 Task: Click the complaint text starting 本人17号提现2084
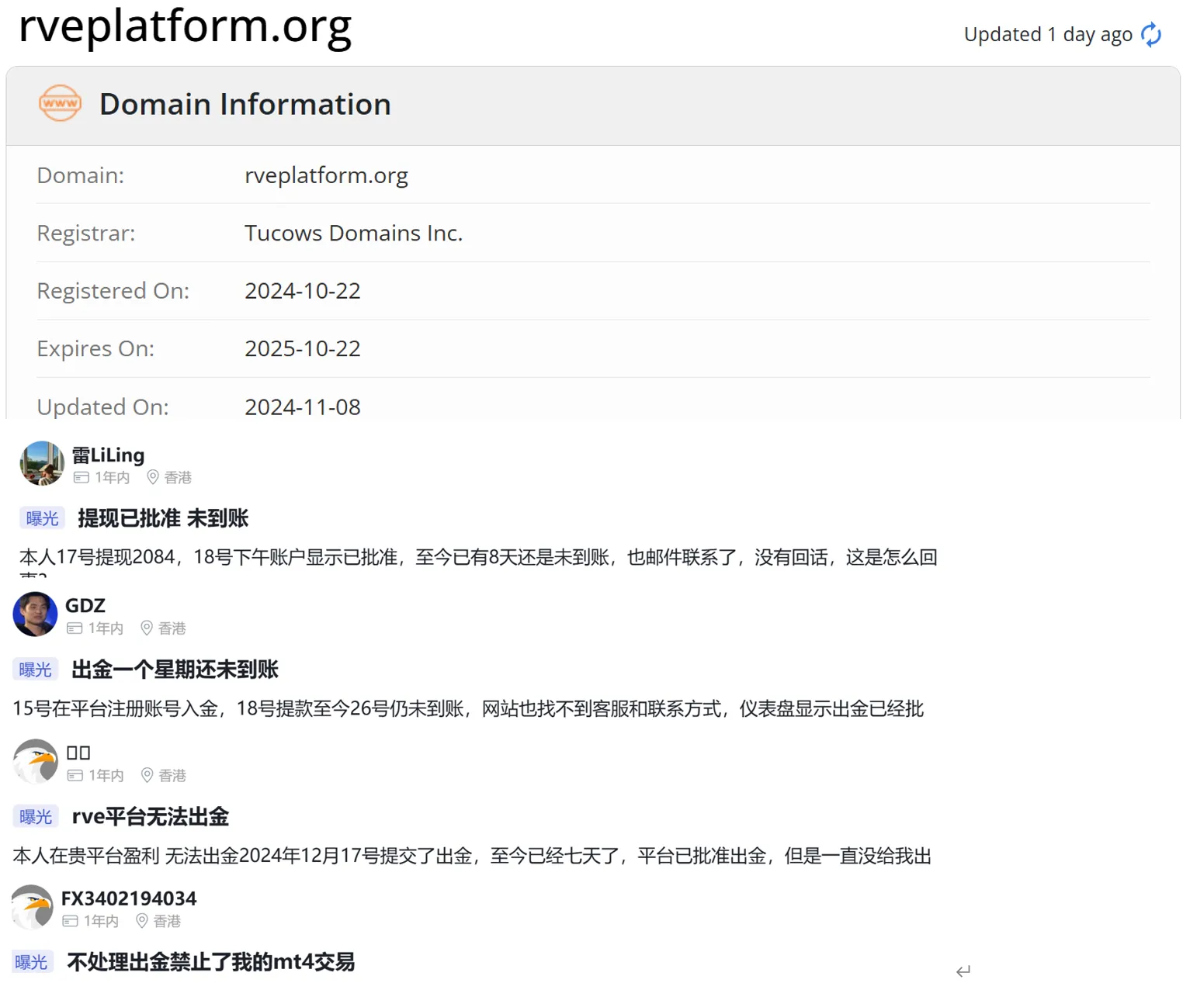478,557
